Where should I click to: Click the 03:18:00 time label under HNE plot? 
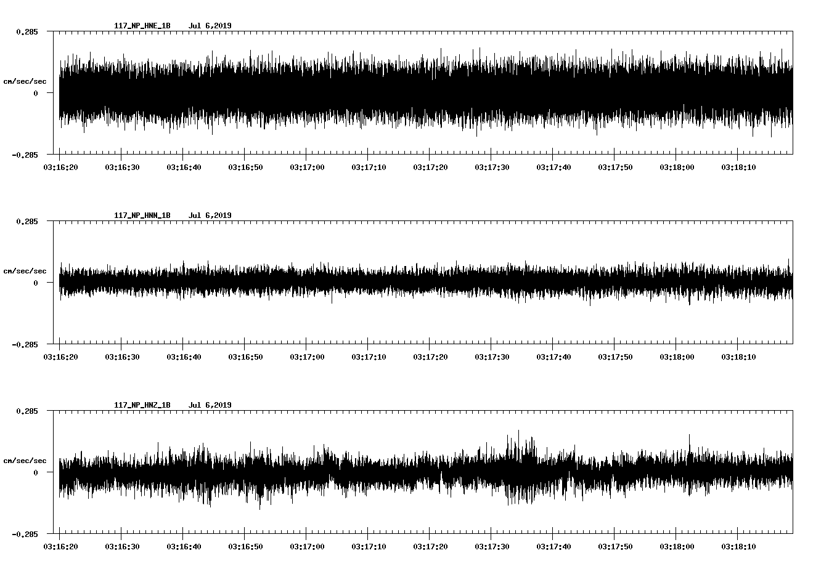pos(677,167)
